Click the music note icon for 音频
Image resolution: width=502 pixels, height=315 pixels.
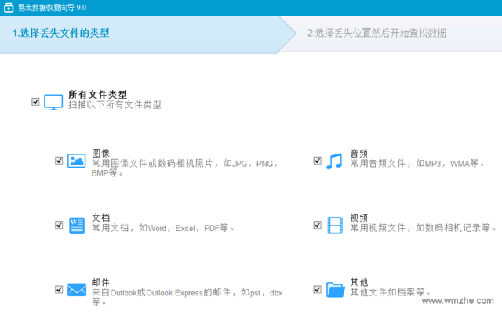[x=334, y=161]
